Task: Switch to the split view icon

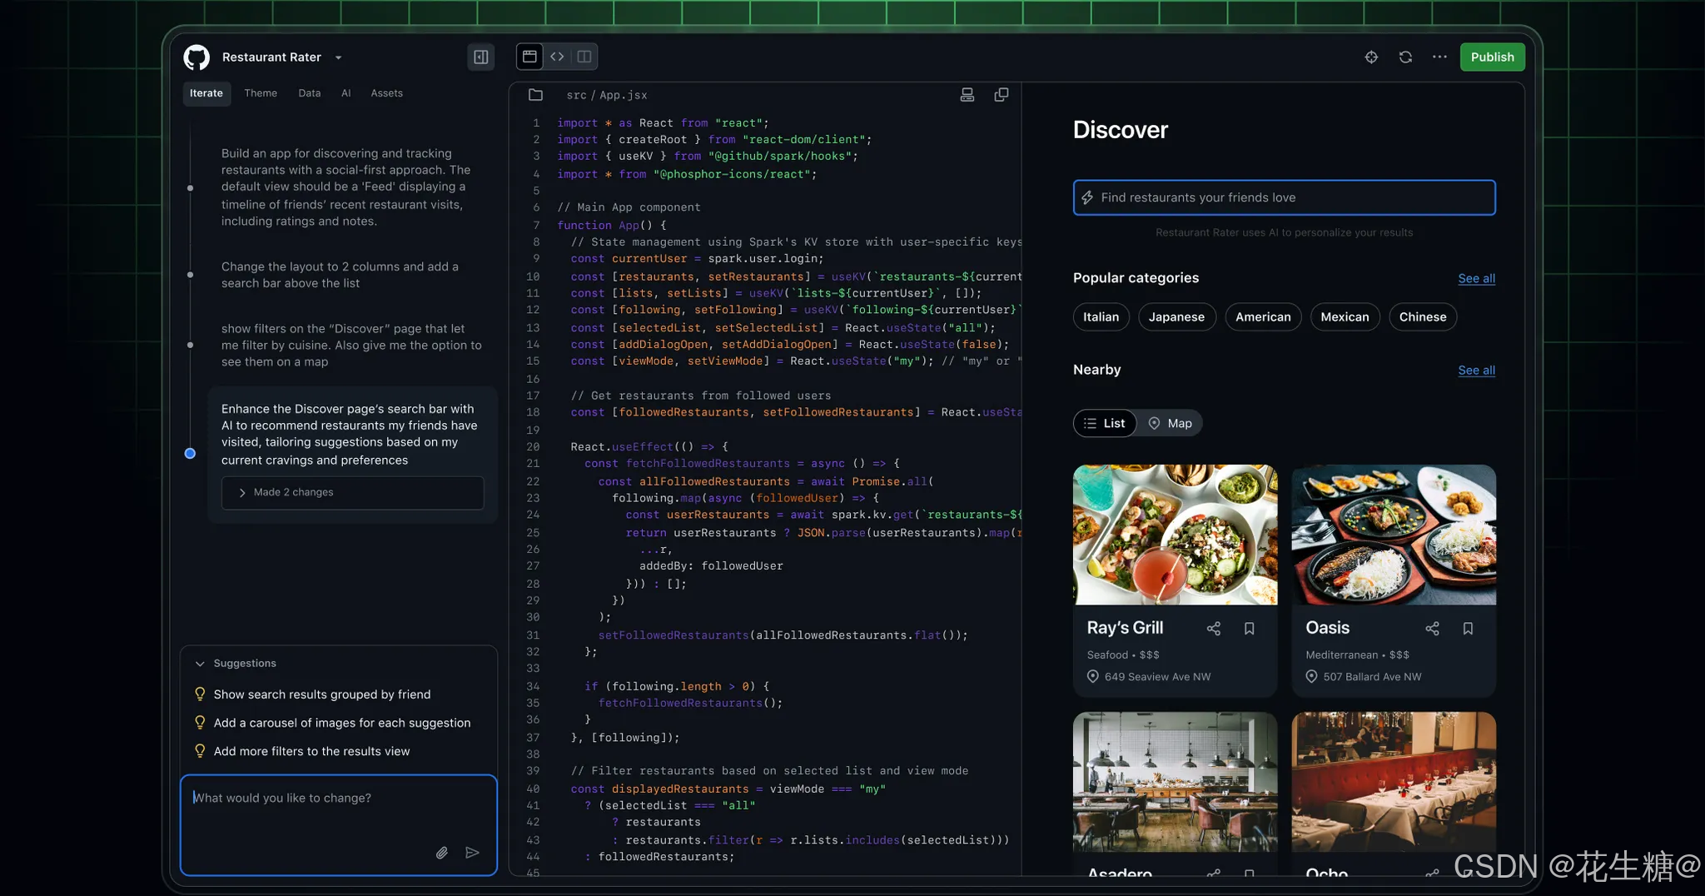Action: [584, 57]
